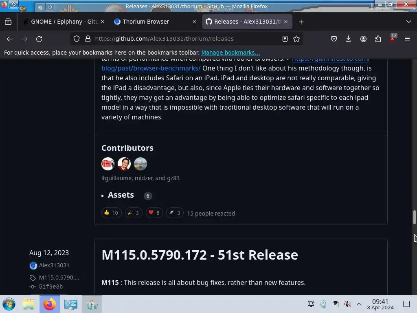Expand the Assets section
417x313 pixels.
121,195
